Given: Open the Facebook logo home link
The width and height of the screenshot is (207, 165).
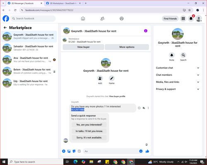Looking at the screenshot, I should pyautogui.click(x=6, y=19).
